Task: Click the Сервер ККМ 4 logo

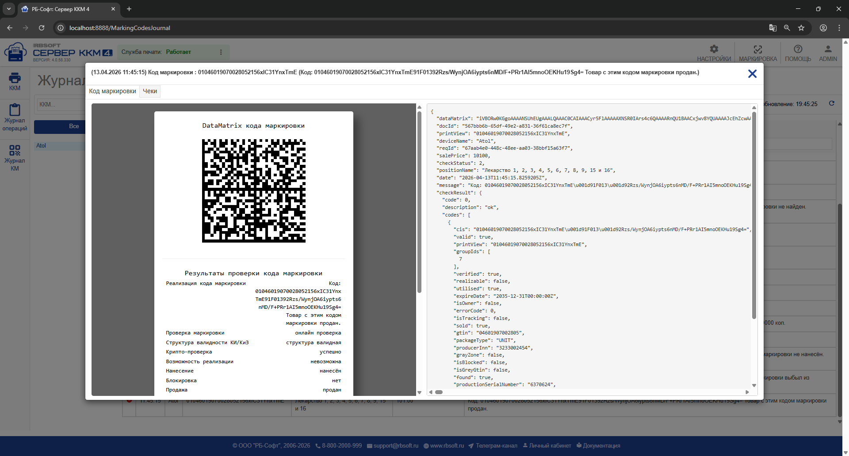Action: [x=58, y=53]
